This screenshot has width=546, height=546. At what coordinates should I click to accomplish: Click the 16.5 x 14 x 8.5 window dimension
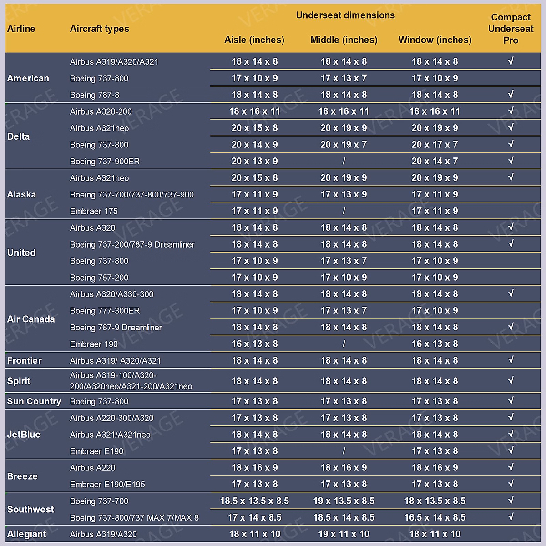[435, 517]
